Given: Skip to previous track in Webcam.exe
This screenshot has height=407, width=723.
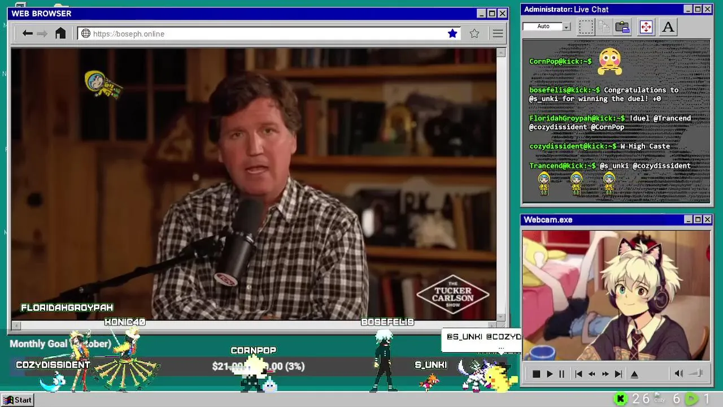Looking at the screenshot, I should tap(578, 374).
